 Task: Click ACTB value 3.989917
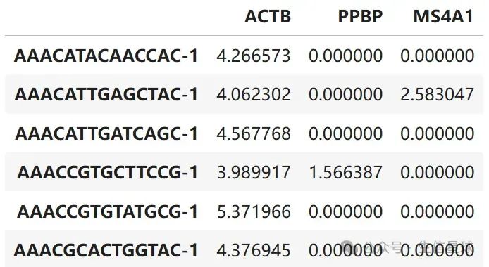tap(254, 173)
